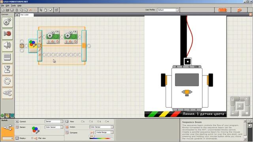
Task: Click the Color Sensor Switch block on canvas
Action: tap(33, 46)
